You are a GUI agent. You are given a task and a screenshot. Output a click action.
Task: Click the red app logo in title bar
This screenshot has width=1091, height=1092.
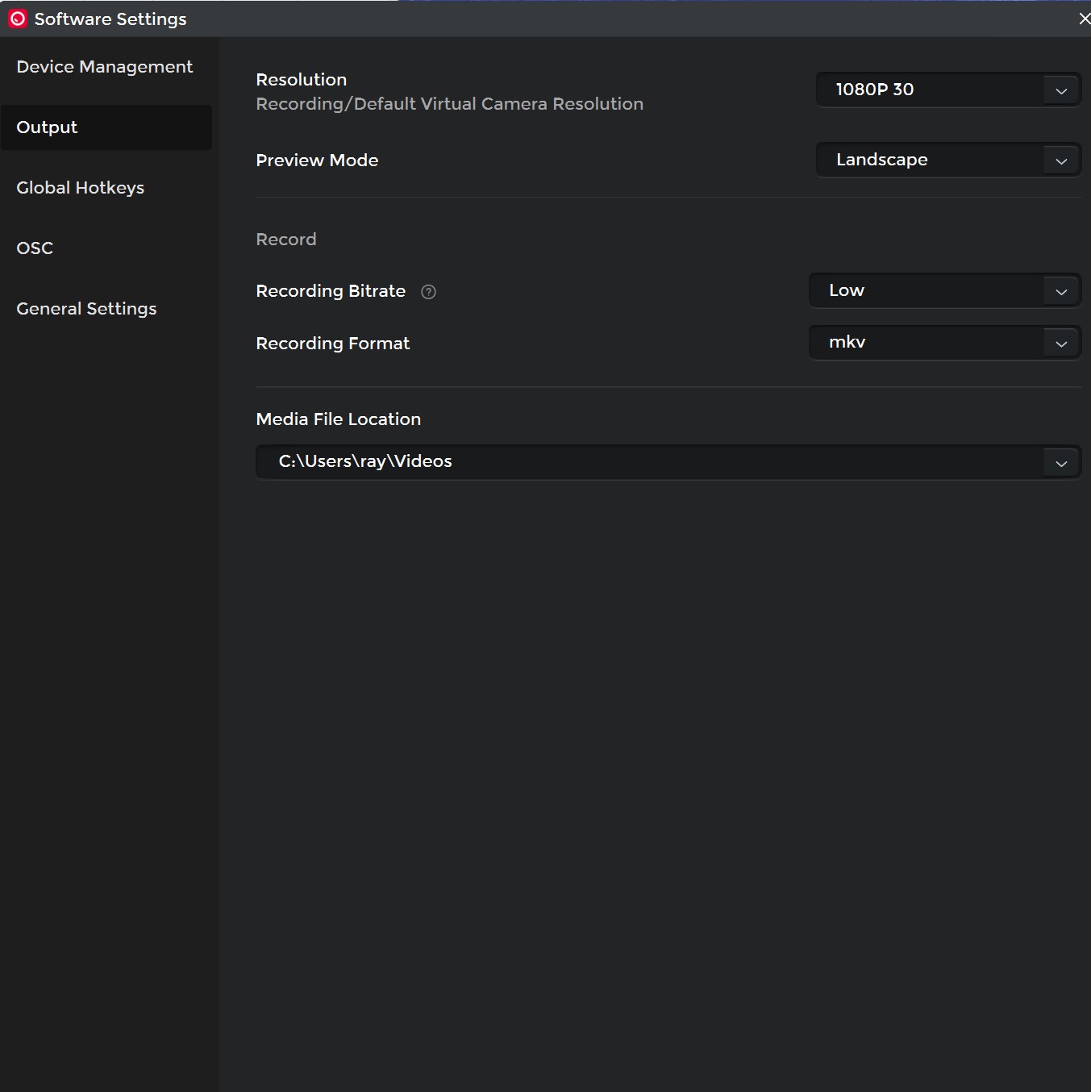(x=18, y=19)
